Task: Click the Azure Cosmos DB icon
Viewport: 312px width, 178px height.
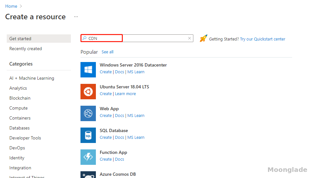Action: pos(88,174)
